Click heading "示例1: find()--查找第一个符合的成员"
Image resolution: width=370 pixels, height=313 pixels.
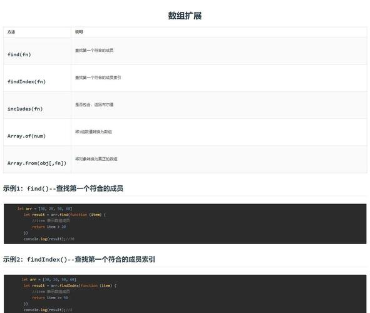[63, 188]
